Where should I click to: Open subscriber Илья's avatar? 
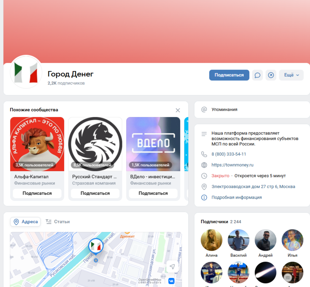coord(292,240)
